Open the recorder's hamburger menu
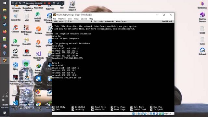Viewport: 208px width, 117px height. pos(13,3)
